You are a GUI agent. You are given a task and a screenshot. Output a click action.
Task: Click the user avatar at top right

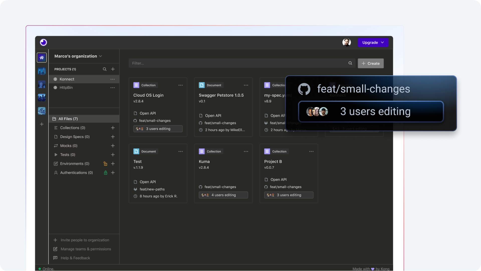click(346, 42)
